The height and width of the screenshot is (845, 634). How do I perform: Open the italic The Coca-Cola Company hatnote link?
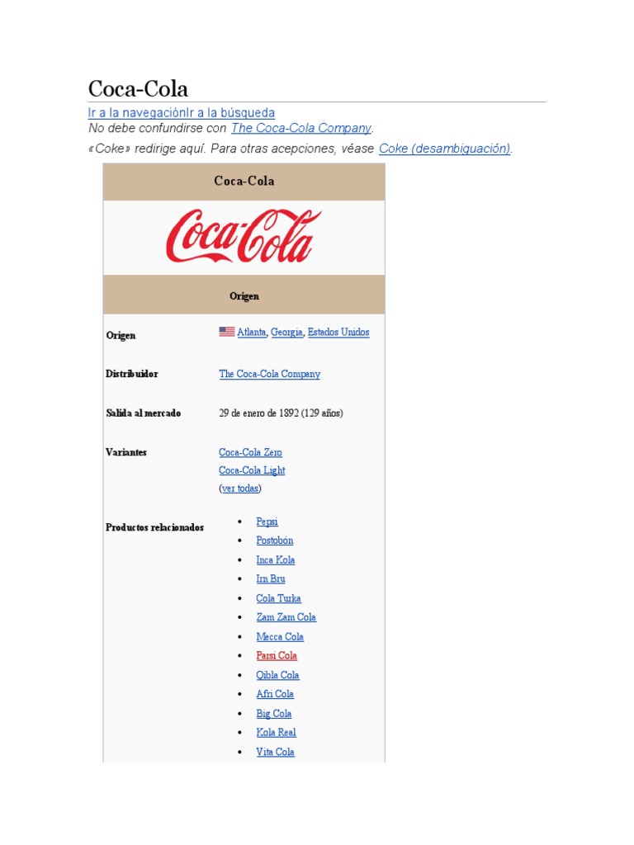301,128
